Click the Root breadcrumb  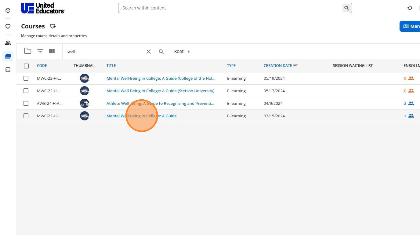[179, 51]
